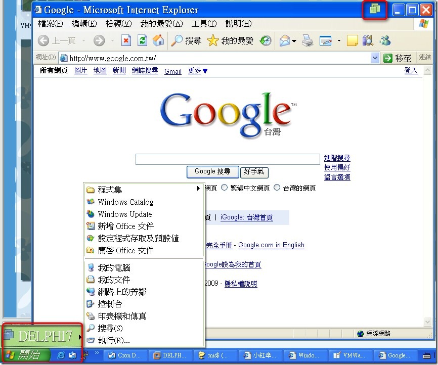
Task: Click the Forward arrow in IE toolbar
Action: (x=99, y=41)
